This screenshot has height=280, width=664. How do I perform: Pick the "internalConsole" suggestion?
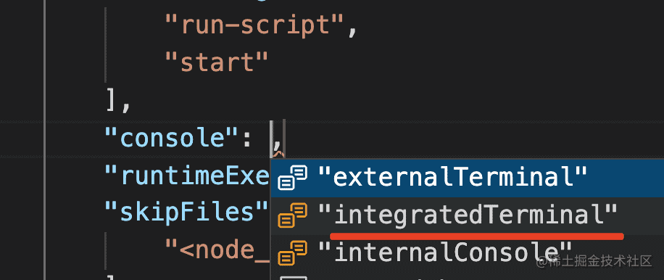pos(467,253)
